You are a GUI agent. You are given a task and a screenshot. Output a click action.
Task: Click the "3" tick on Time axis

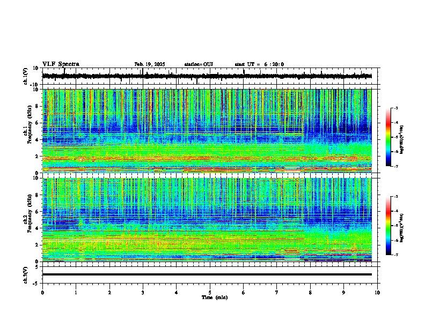(x=143, y=293)
